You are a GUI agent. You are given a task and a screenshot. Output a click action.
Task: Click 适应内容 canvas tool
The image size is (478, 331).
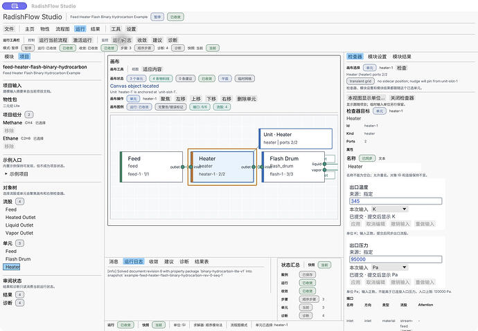pyautogui.click(x=152, y=69)
